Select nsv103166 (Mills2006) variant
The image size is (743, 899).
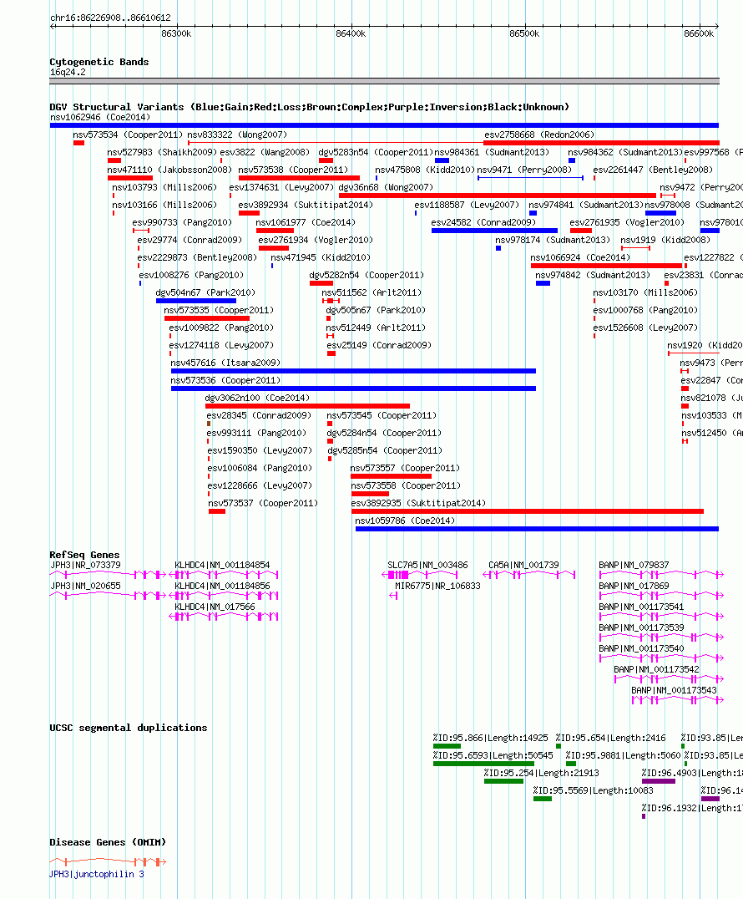click(164, 206)
